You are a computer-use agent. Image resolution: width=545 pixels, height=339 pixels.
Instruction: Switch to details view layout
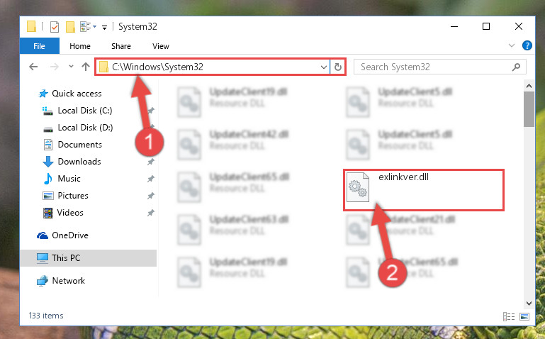point(509,316)
